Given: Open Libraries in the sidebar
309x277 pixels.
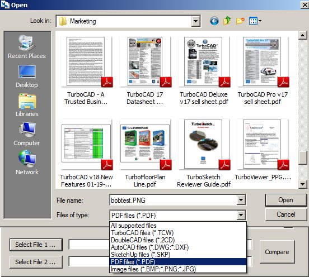Looking at the screenshot, I should [x=27, y=106].
